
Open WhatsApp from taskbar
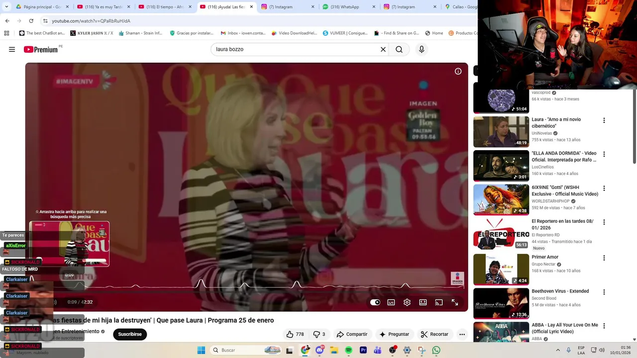coord(436,350)
